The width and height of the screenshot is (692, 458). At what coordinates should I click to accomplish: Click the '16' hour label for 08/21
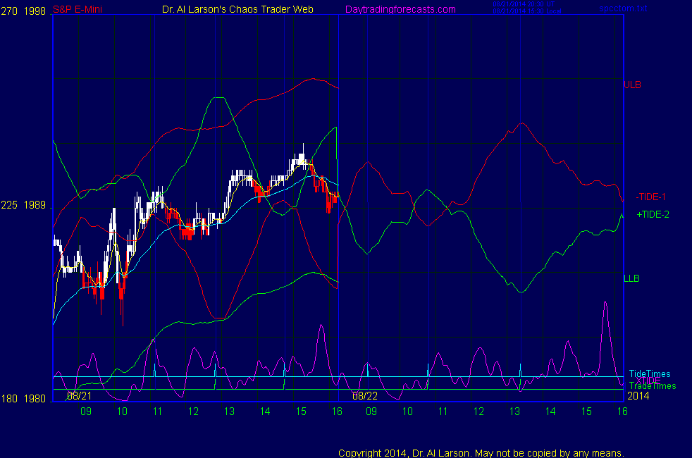(337, 411)
